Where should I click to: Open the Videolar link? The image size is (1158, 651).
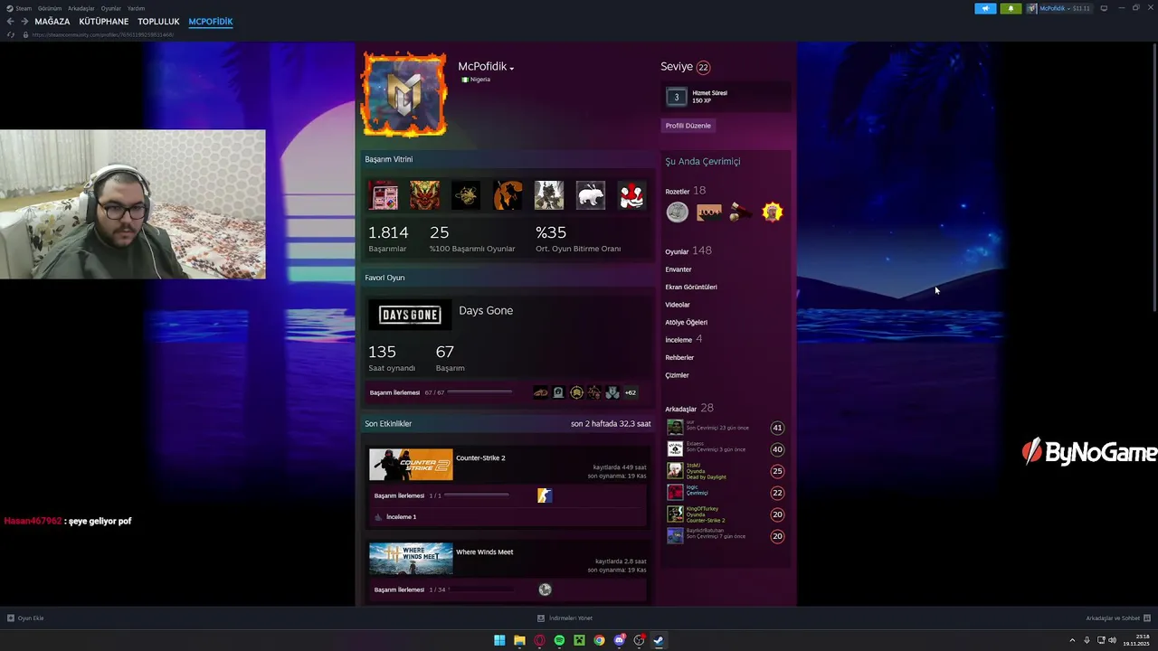(678, 305)
